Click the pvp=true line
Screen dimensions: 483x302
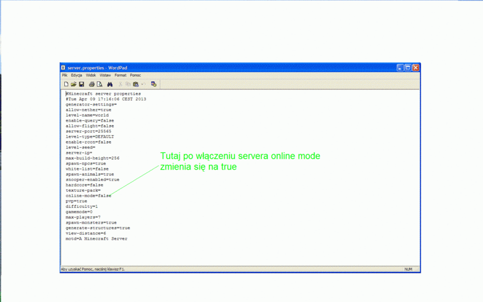click(76, 201)
